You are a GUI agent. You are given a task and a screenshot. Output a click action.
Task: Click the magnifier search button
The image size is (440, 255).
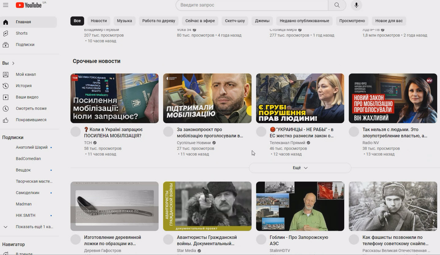[337, 5]
